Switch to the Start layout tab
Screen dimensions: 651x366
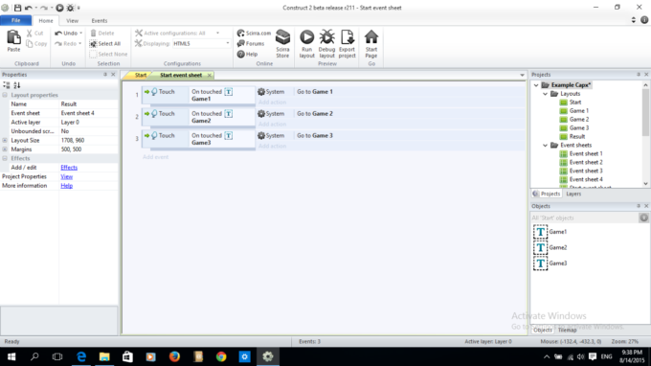[x=141, y=75]
